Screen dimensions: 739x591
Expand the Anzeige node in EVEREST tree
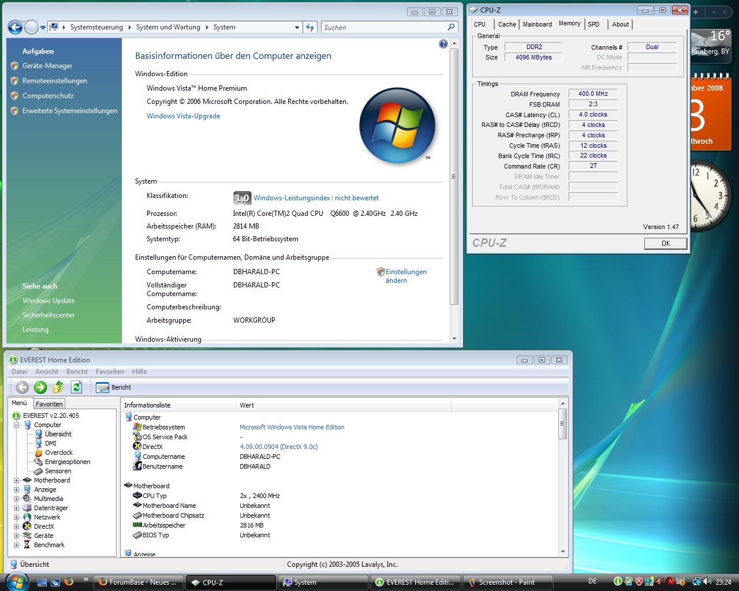coord(17,489)
